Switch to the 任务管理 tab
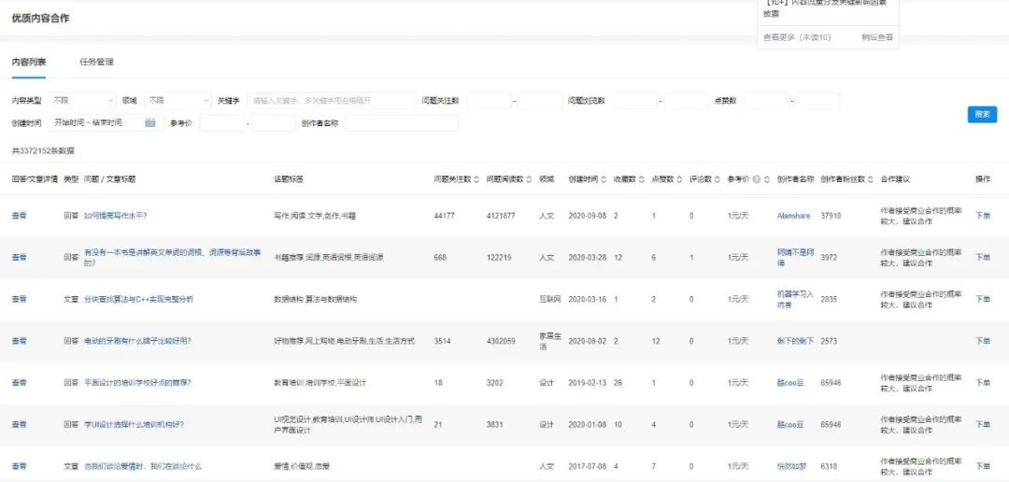This screenshot has height=482, width=1009. (96, 63)
